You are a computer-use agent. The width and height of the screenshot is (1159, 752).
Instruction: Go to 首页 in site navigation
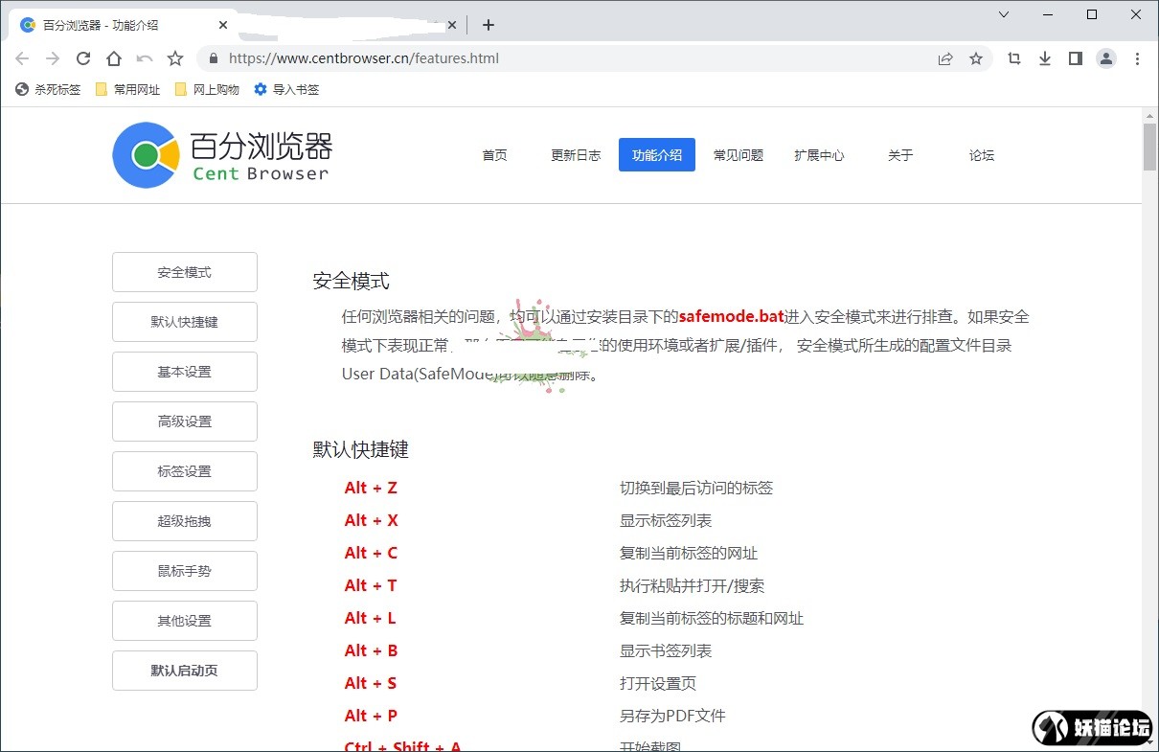coord(494,155)
